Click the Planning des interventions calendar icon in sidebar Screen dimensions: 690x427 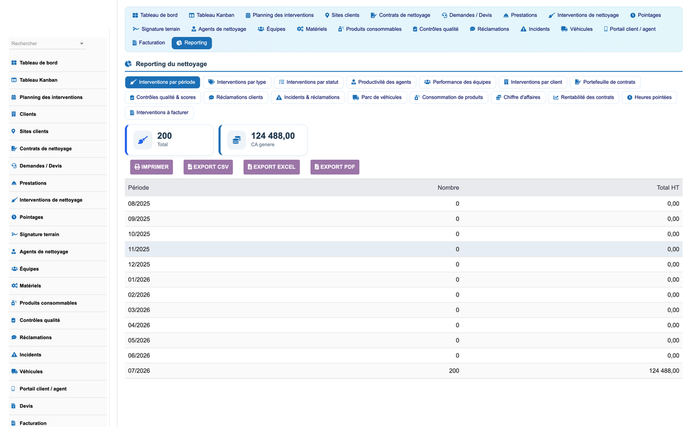[x=14, y=97]
